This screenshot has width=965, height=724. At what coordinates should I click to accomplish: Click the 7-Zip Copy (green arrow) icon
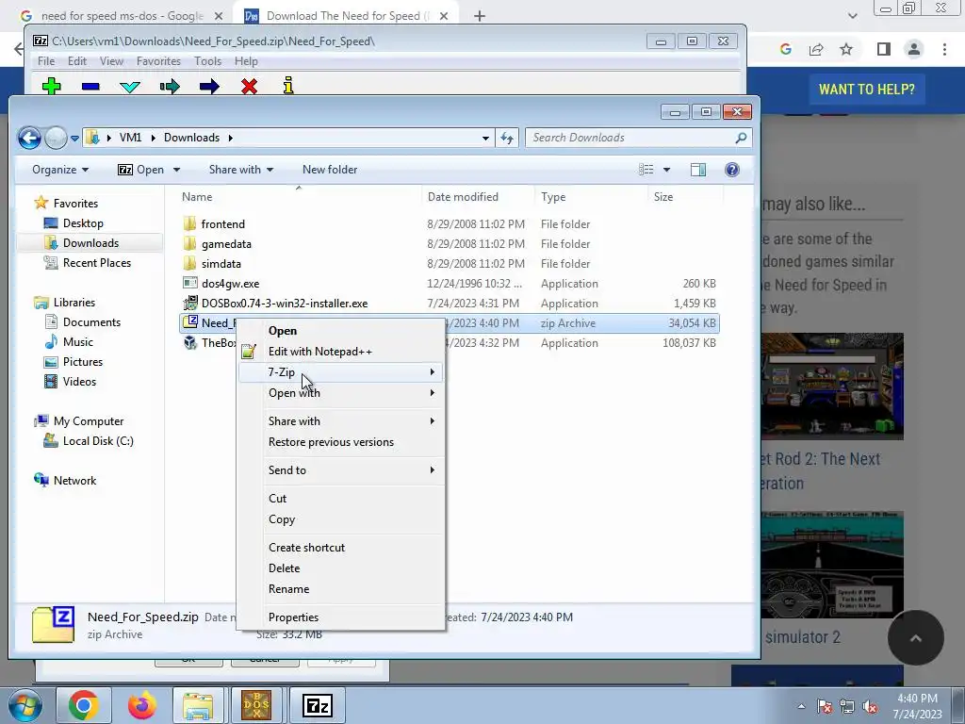pos(170,87)
